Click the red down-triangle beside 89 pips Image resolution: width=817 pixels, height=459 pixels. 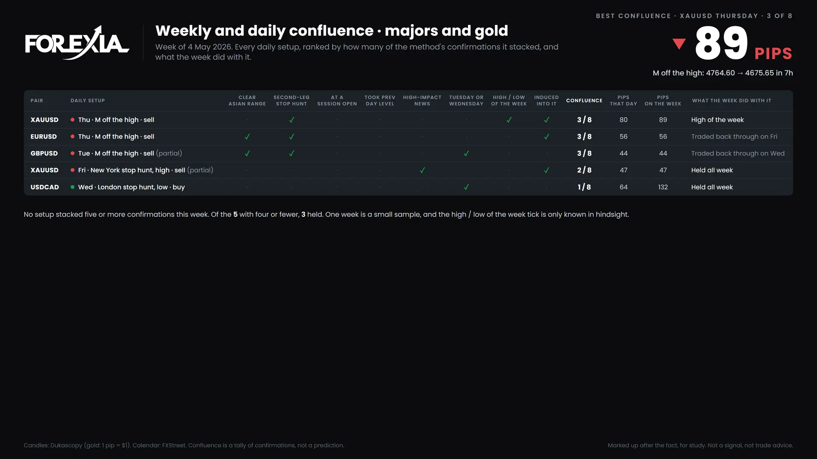coord(679,44)
